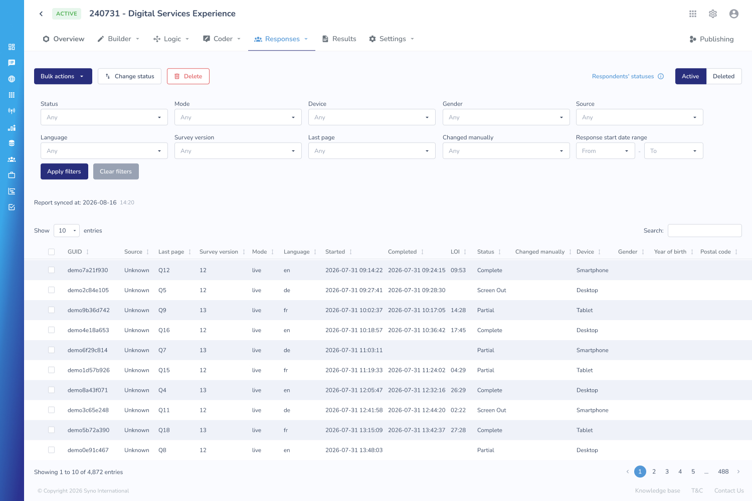This screenshot has width=752, height=501.
Task: Switch to Deleted responses view
Action: [723, 76]
